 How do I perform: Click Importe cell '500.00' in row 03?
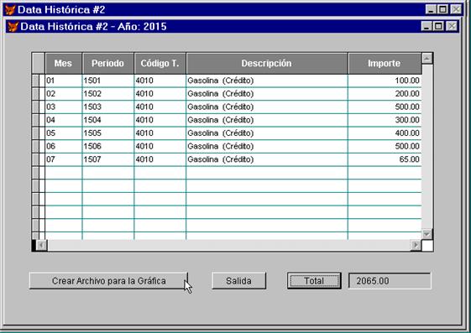(x=385, y=107)
